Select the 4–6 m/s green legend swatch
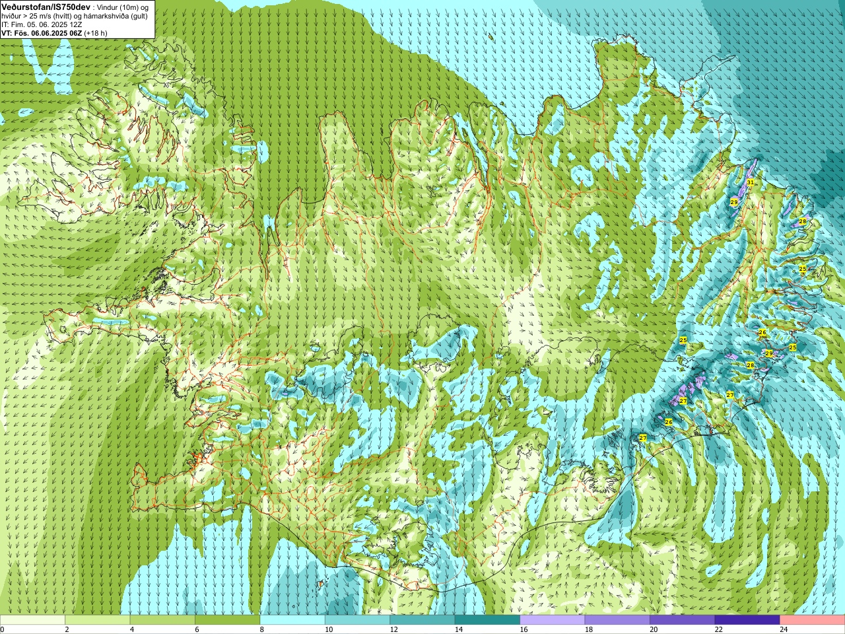The width and height of the screenshot is (845, 634). coord(162,620)
